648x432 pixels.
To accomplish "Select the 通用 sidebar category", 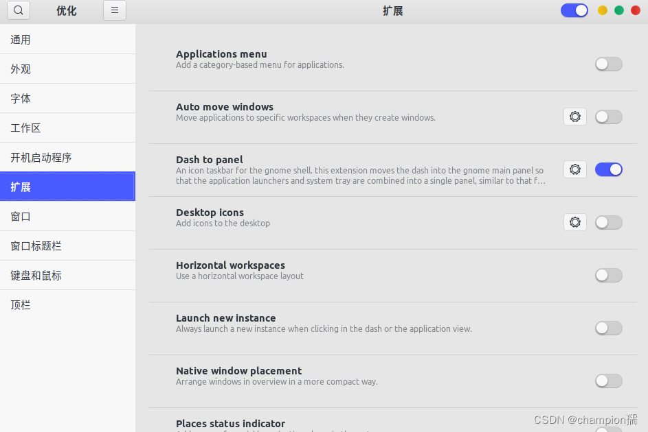I will pyautogui.click(x=68, y=40).
